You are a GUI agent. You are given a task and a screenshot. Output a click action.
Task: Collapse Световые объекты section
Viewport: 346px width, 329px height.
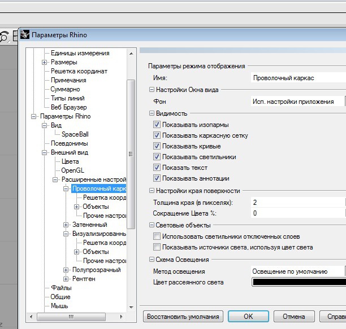tap(152, 225)
